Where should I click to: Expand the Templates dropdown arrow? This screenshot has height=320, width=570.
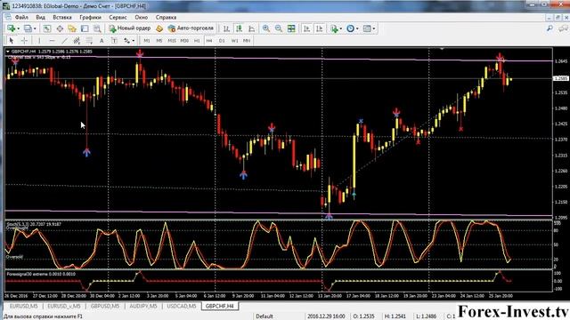coord(374,28)
